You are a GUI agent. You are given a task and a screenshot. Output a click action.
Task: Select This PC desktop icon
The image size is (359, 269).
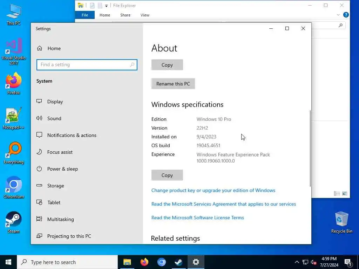[14, 14]
